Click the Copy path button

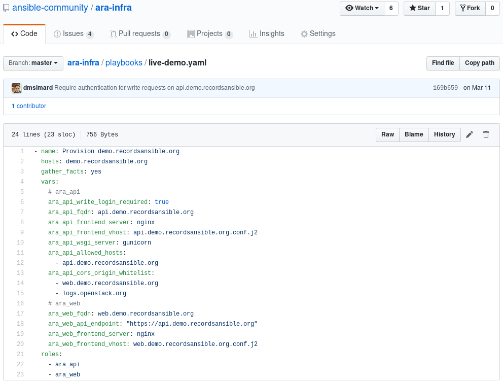pyautogui.click(x=480, y=63)
